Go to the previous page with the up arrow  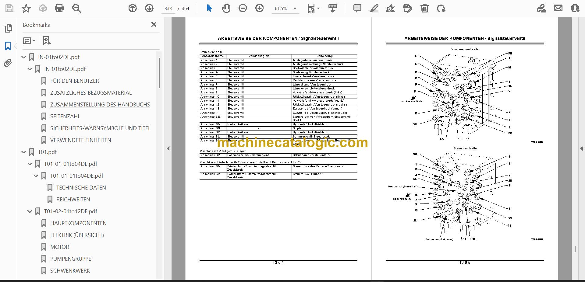click(133, 8)
